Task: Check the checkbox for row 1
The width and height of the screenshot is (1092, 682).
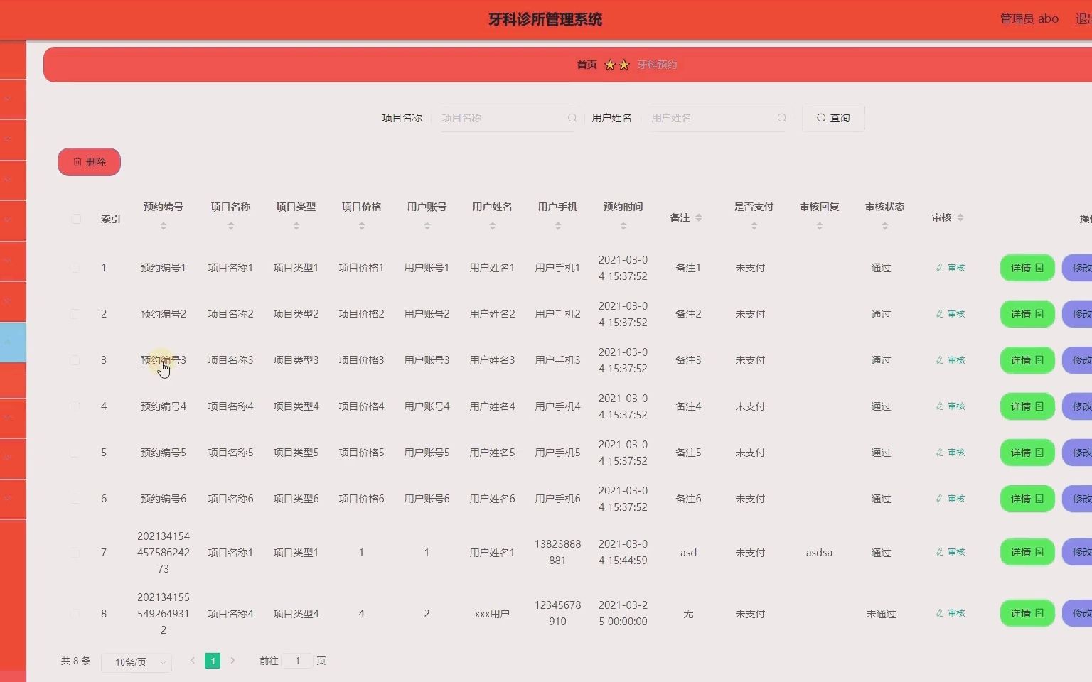Action: (75, 268)
